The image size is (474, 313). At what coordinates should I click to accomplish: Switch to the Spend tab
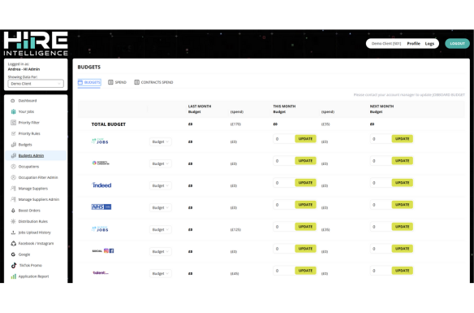coord(118,82)
